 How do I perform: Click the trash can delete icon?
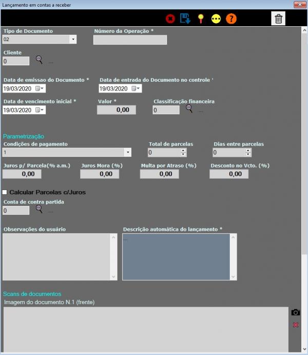278,19
